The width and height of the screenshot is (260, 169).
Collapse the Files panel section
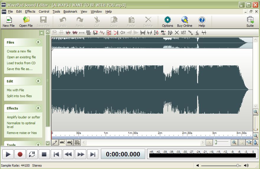click(x=38, y=42)
